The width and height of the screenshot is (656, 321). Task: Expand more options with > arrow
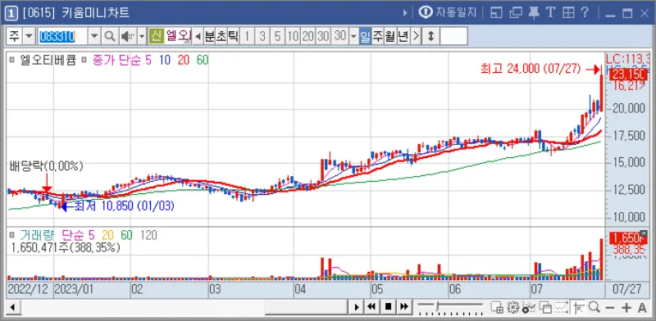coord(416,36)
